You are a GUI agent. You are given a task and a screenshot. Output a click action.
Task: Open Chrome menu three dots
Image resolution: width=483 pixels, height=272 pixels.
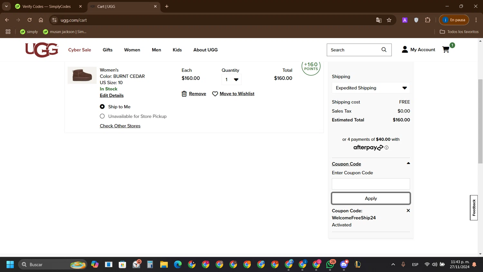point(476,20)
